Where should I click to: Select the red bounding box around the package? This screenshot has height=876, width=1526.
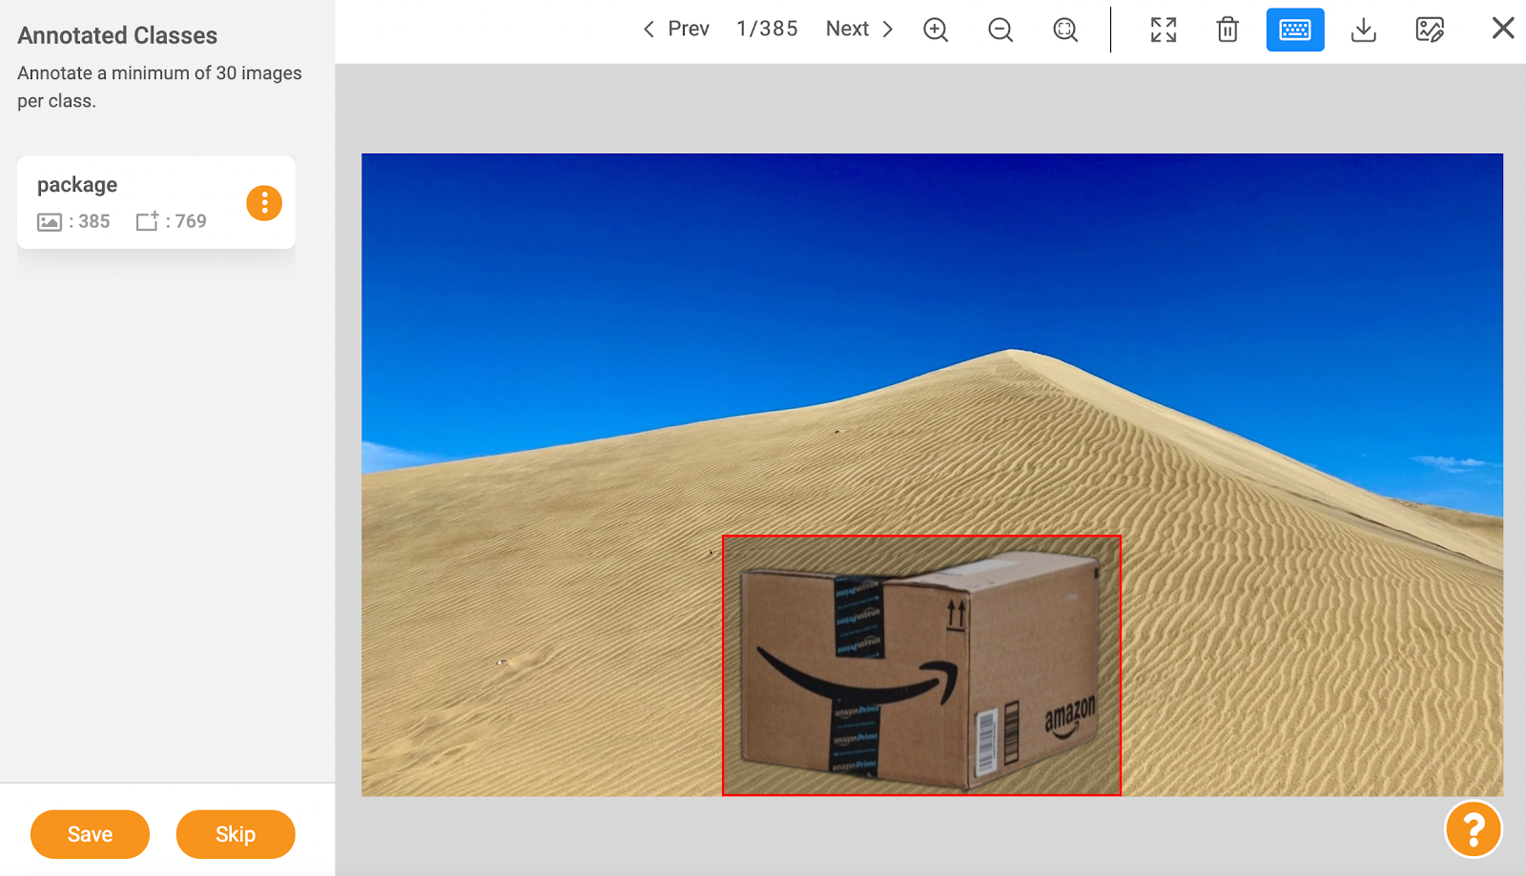click(920, 667)
